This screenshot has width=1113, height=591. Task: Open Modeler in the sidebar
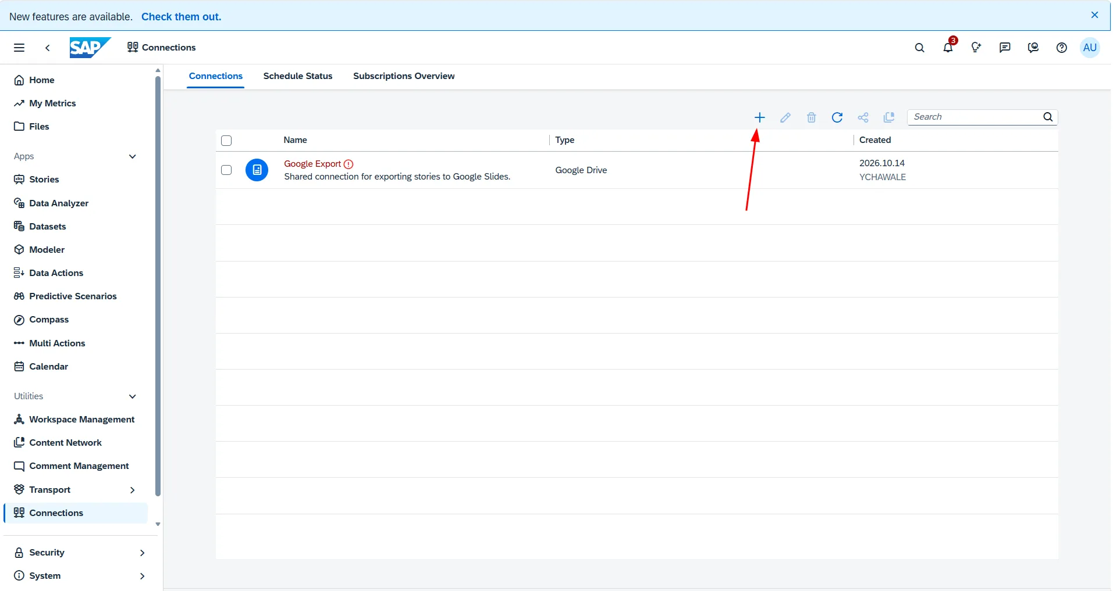(x=47, y=249)
